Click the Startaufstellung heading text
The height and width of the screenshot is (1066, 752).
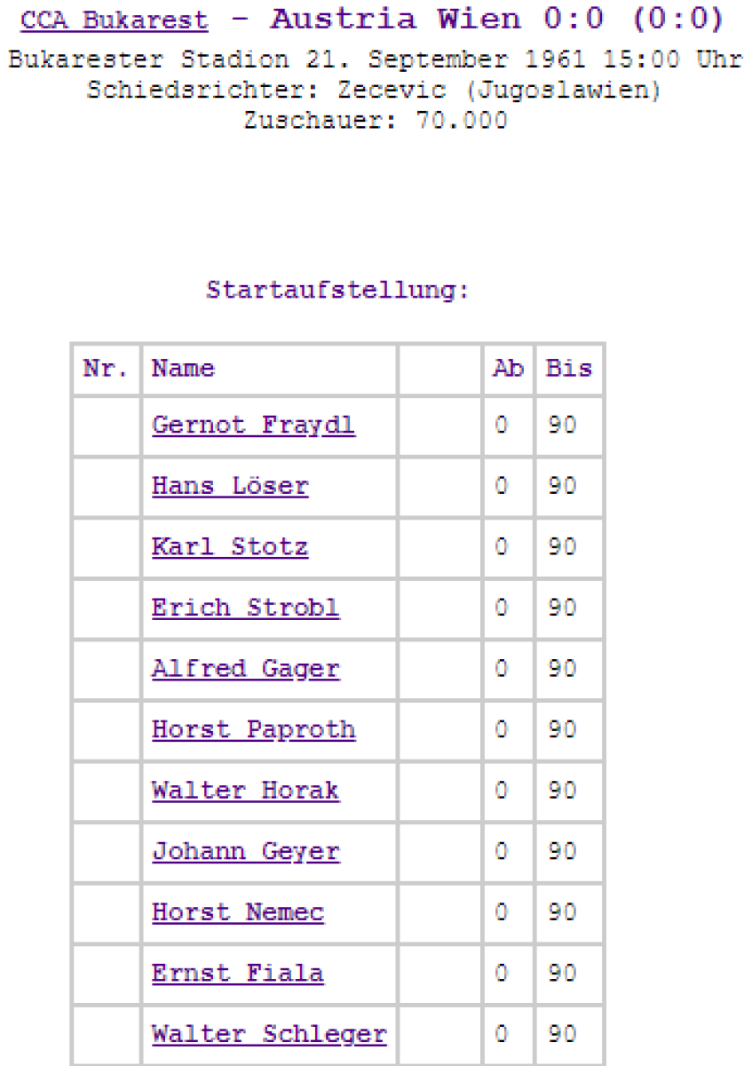point(336,290)
